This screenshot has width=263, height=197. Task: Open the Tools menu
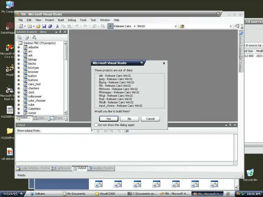coord(83,20)
